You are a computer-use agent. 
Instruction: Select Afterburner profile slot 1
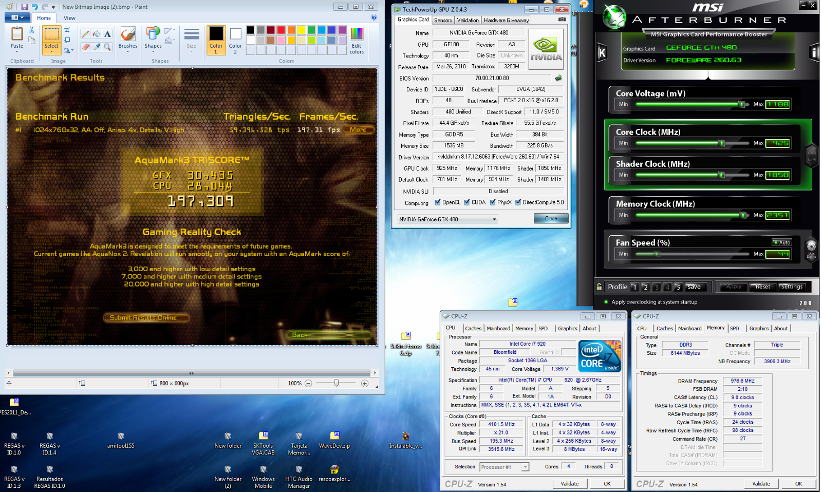coord(634,287)
